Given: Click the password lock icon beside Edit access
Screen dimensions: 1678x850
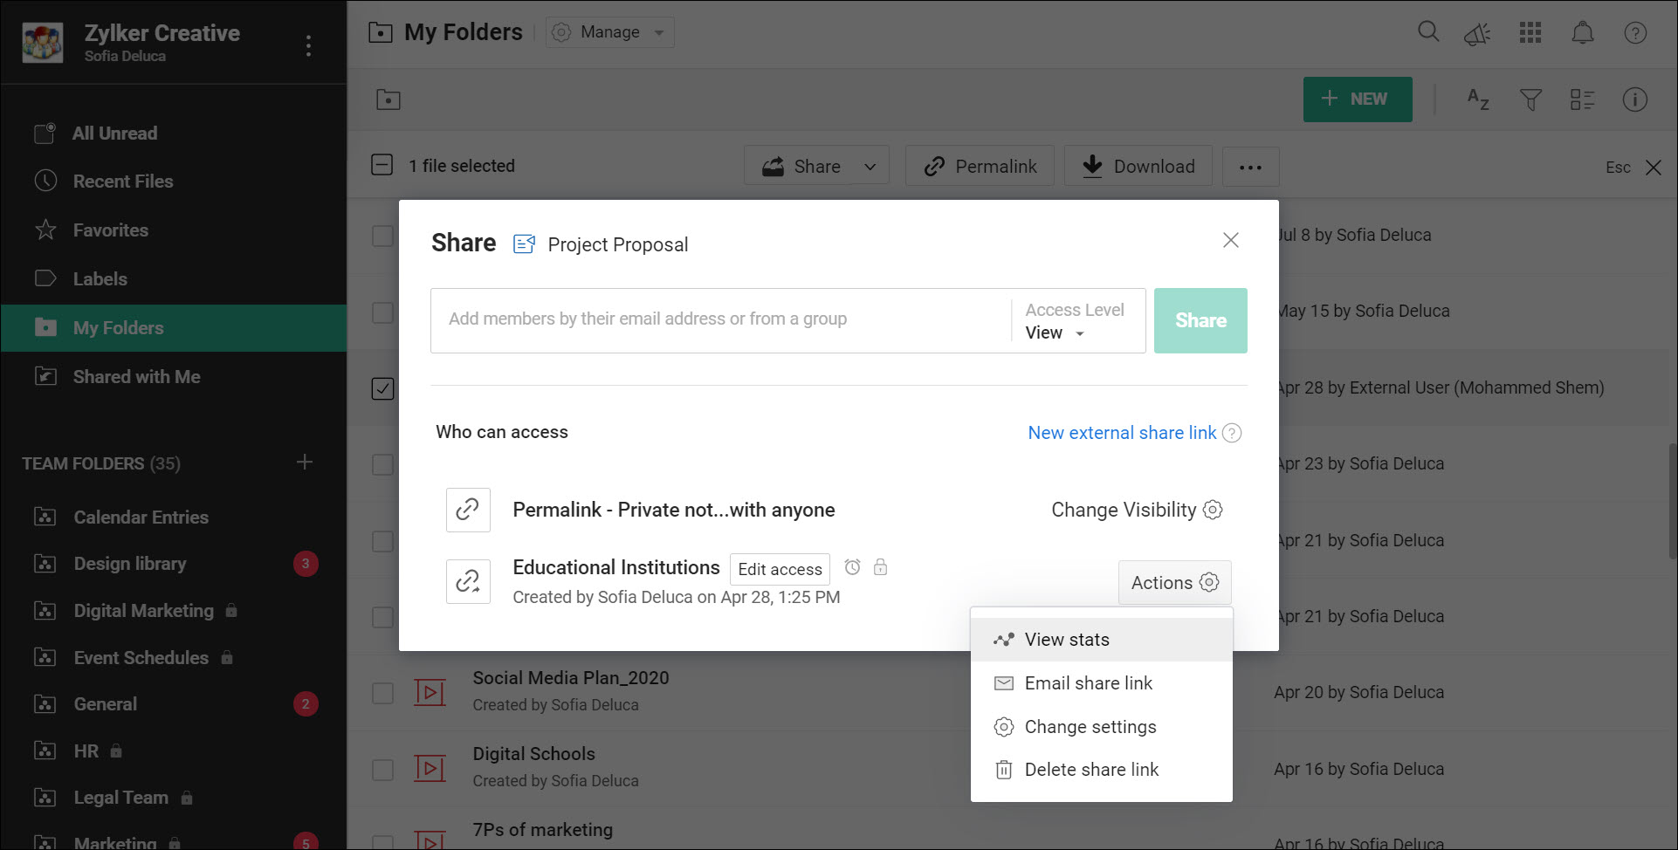Looking at the screenshot, I should click(x=881, y=567).
